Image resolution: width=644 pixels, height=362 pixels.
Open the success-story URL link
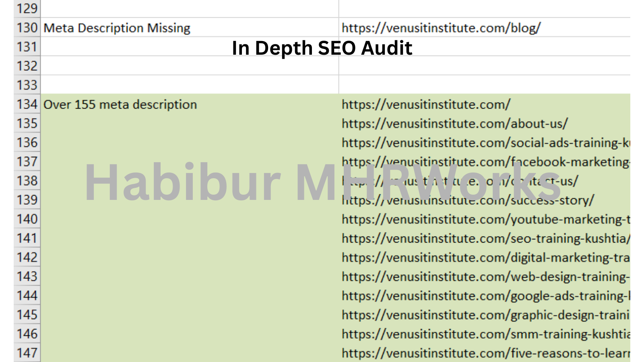tap(468, 200)
